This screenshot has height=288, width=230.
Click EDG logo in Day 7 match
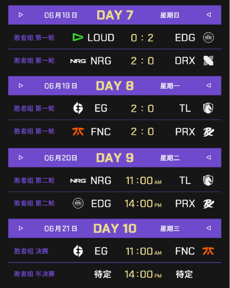tap(208, 37)
